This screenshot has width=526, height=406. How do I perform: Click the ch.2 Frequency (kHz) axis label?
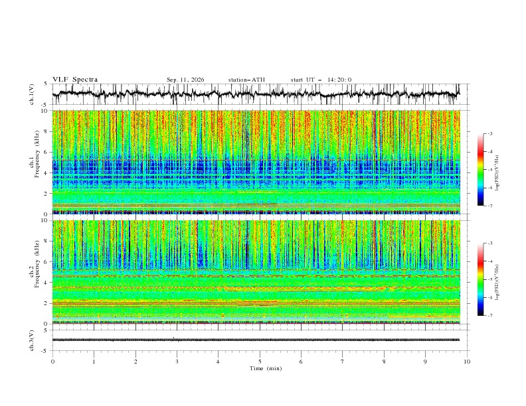(35, 272)
